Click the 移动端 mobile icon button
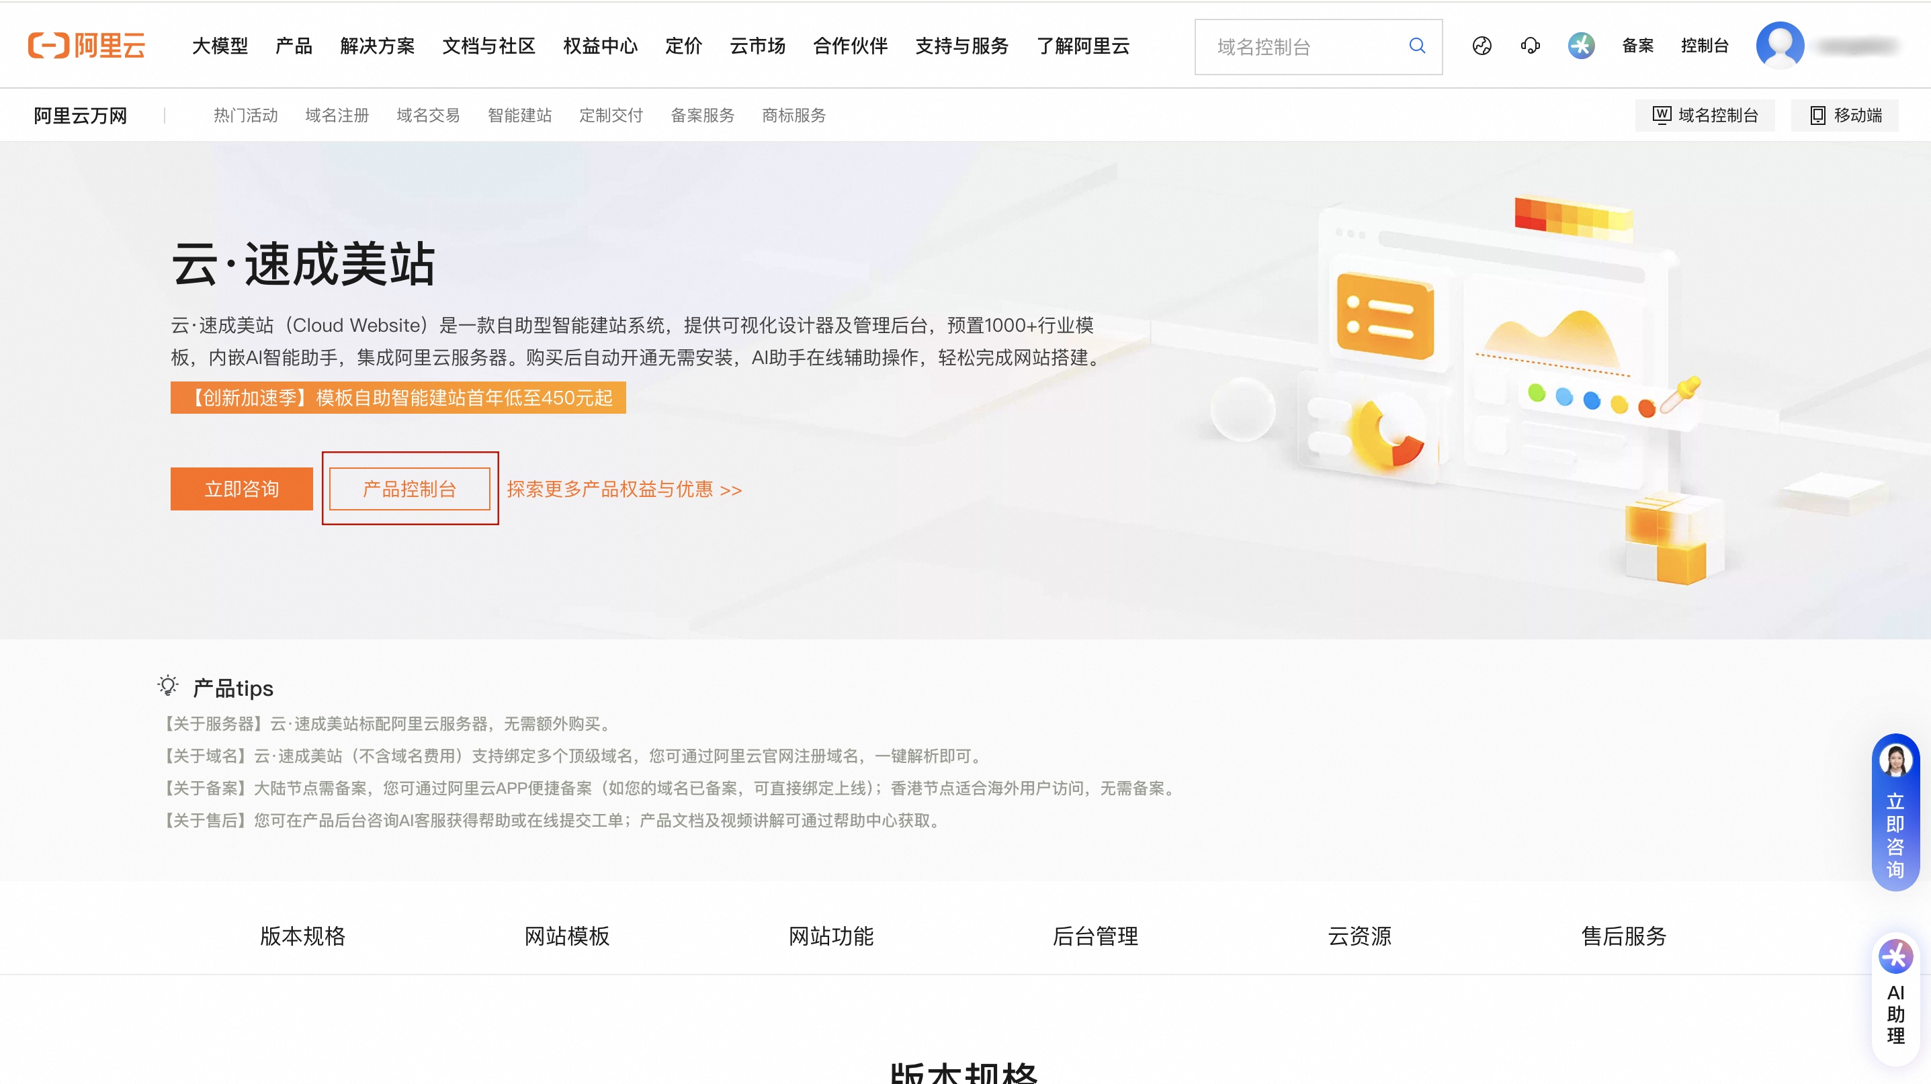This screenshot has width=1931, height=1084. pos(1845,116)
